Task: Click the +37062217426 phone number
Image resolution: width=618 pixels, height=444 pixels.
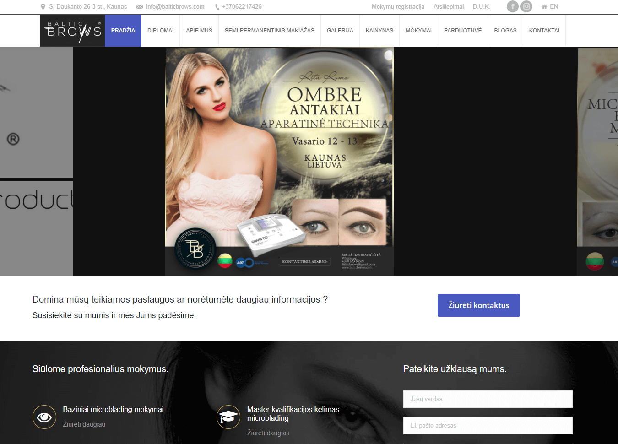Action: (x=242, y=7)
